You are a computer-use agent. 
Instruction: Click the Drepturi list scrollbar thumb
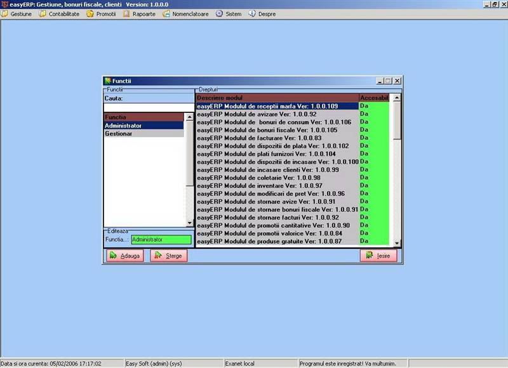click(397, 121)
